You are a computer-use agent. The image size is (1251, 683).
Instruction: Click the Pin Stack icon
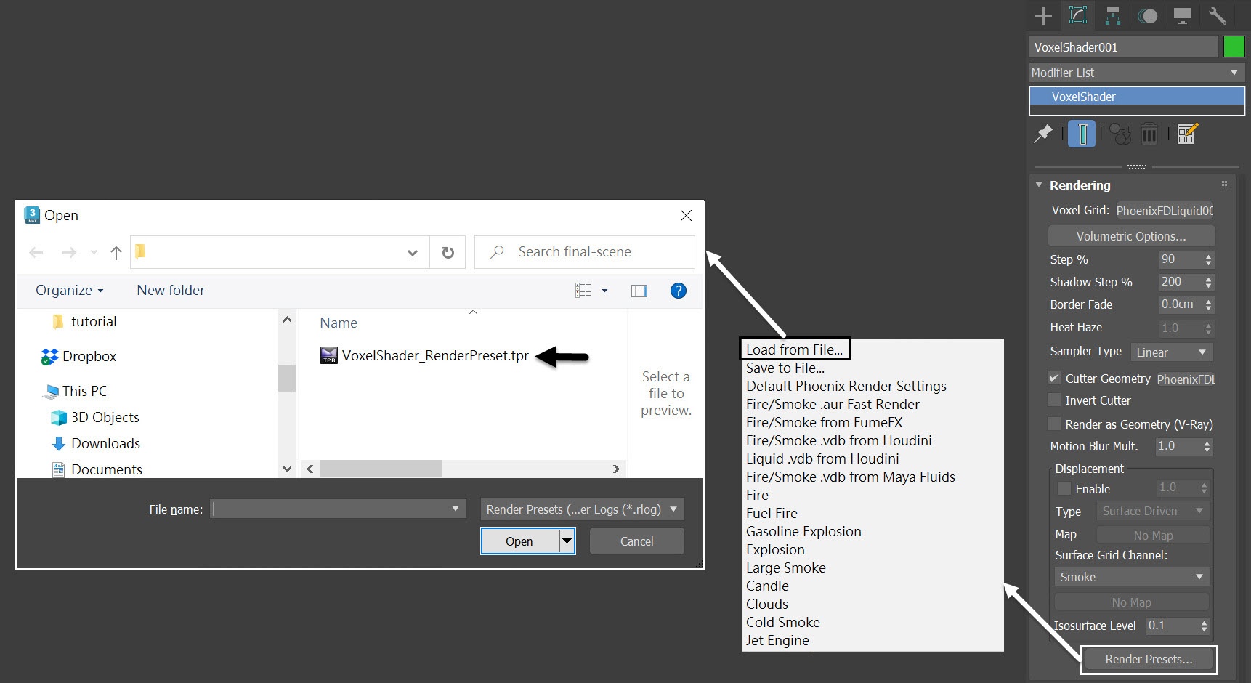click(x=1043, y=134)
